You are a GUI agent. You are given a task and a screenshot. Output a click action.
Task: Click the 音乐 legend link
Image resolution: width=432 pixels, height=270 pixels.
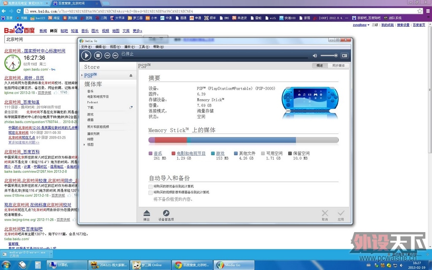tap(158, 153)
